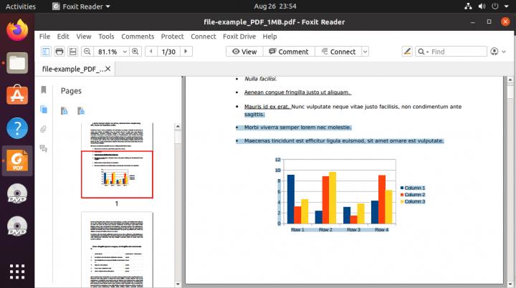Click the zoom out magnifier icon

coord(87,52)
